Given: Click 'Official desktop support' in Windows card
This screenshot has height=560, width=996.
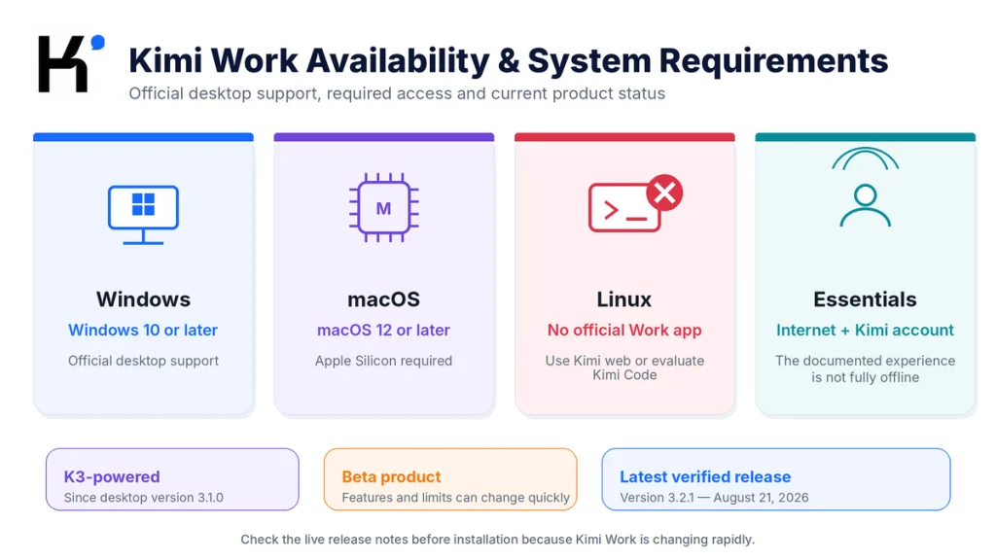Looking at the screenshot, I should pyautogui.click(x=143, y=361).
